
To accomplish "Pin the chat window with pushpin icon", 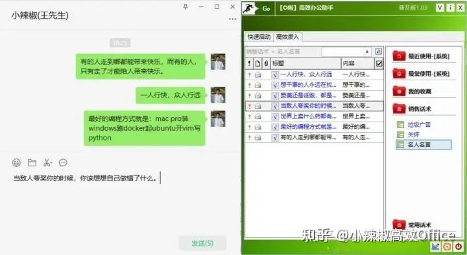I will click(x=186, y=6).
